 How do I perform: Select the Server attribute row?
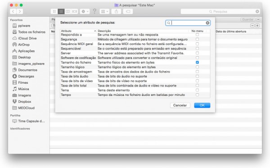tap(135, 53)
